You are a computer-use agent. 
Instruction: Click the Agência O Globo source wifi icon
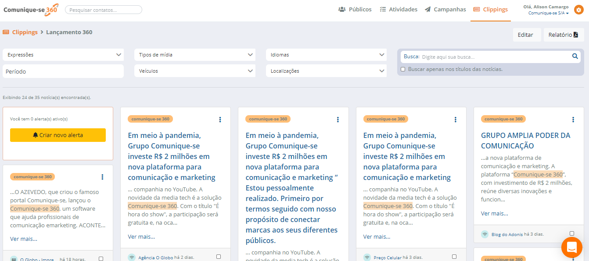[132, 257]
